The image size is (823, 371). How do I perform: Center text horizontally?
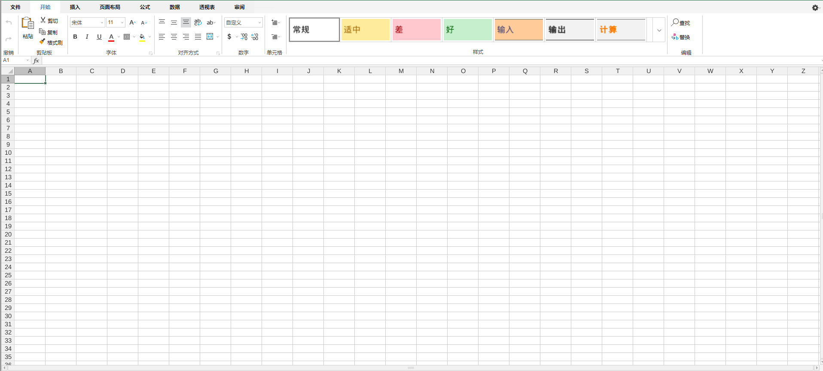174,37
